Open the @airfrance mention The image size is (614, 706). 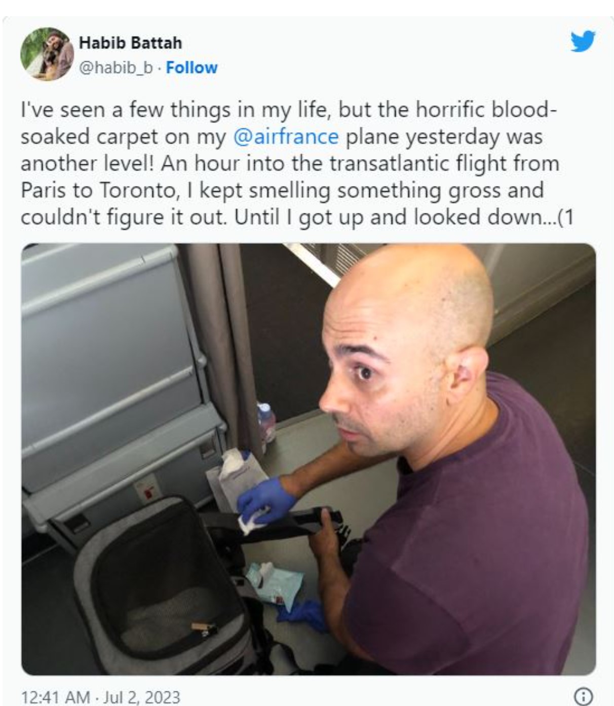tap(286, 137)
